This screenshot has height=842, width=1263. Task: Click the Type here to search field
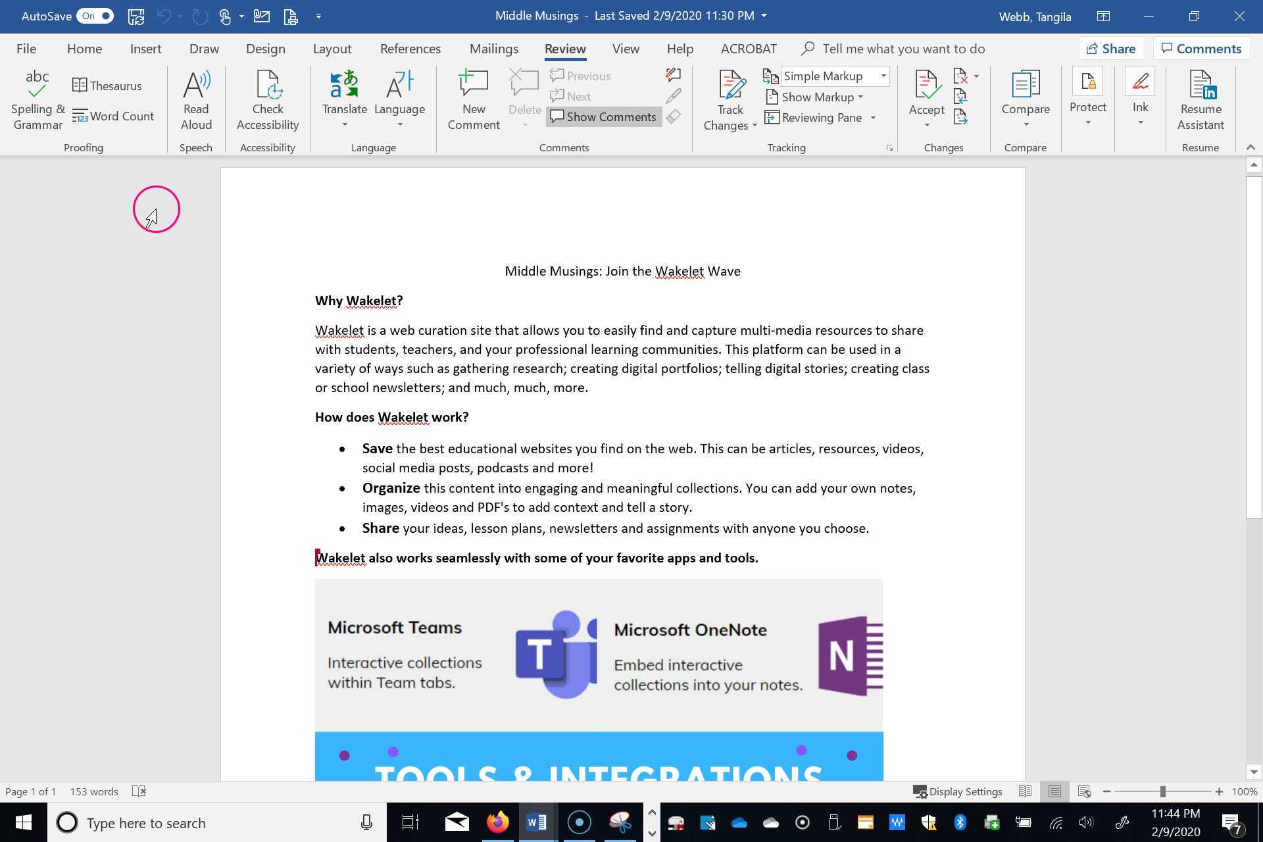197,822
